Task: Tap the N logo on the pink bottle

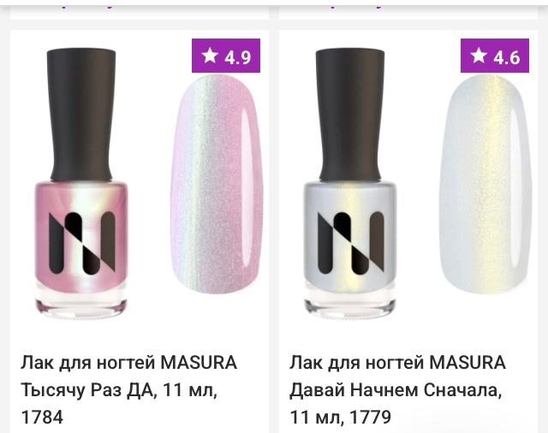Action: coord(82,242)
